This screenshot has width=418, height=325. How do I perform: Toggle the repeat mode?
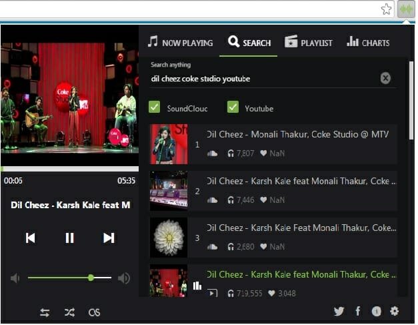click(x=45, y=312)
